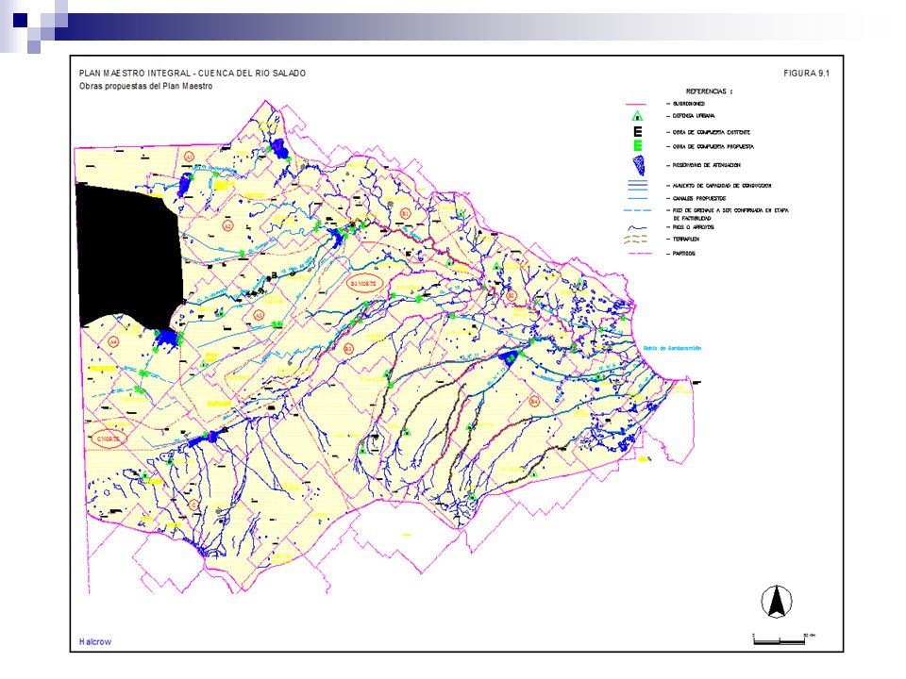Screen dimensions: 906x679
Task: Click the CANALES PROPUESTOS legend text
Action: coord(699,199)
